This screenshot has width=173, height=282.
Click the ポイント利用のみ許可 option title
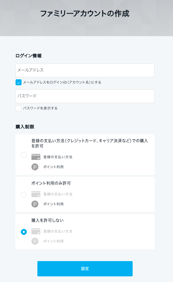(51, 183)
